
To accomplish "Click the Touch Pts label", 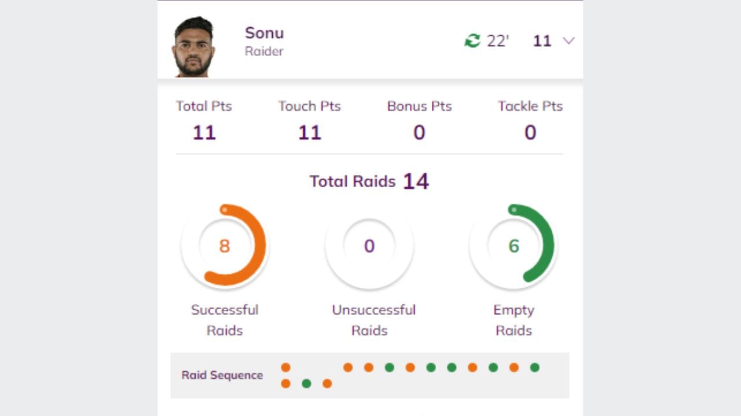I will (x=309, y=106).
